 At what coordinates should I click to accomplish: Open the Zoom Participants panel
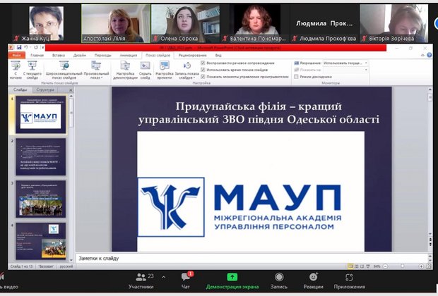(x=141, y=280)
